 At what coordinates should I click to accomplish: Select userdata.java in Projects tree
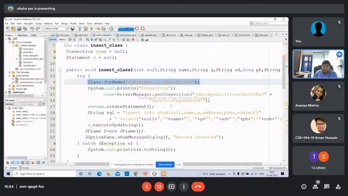point(29,65)
